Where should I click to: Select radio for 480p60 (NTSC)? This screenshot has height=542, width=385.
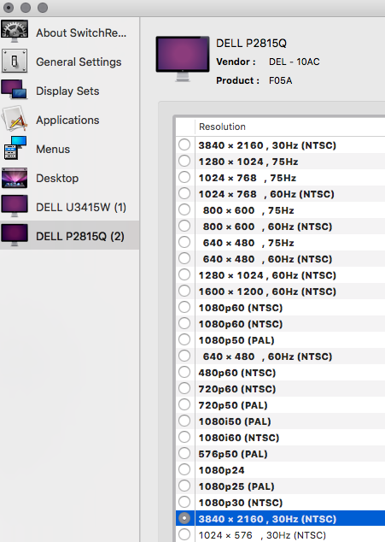tap(184, 372)
